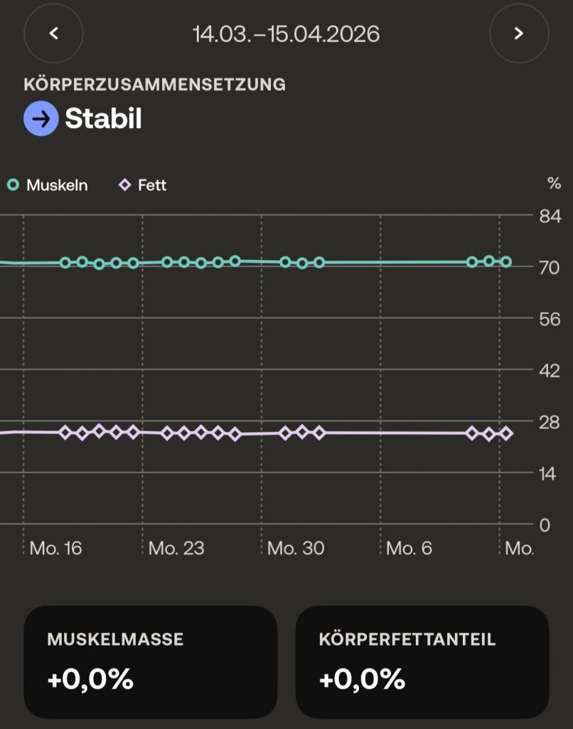Select first Muskeln point after Mo. 16
Viewport: 573px width, 729px height.
point(65,263)
